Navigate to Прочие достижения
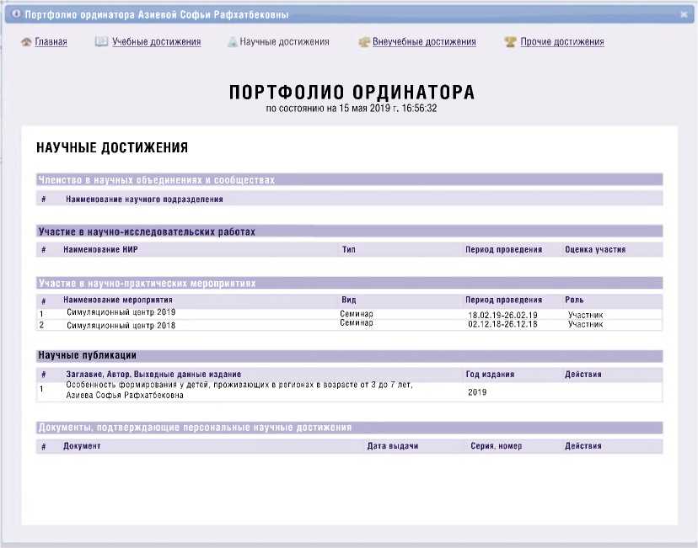 pyautogui.click(x=561, y=42)
